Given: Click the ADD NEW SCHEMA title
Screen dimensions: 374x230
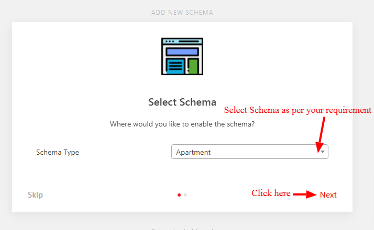Looking at the screenshot, I should (182, 13).
